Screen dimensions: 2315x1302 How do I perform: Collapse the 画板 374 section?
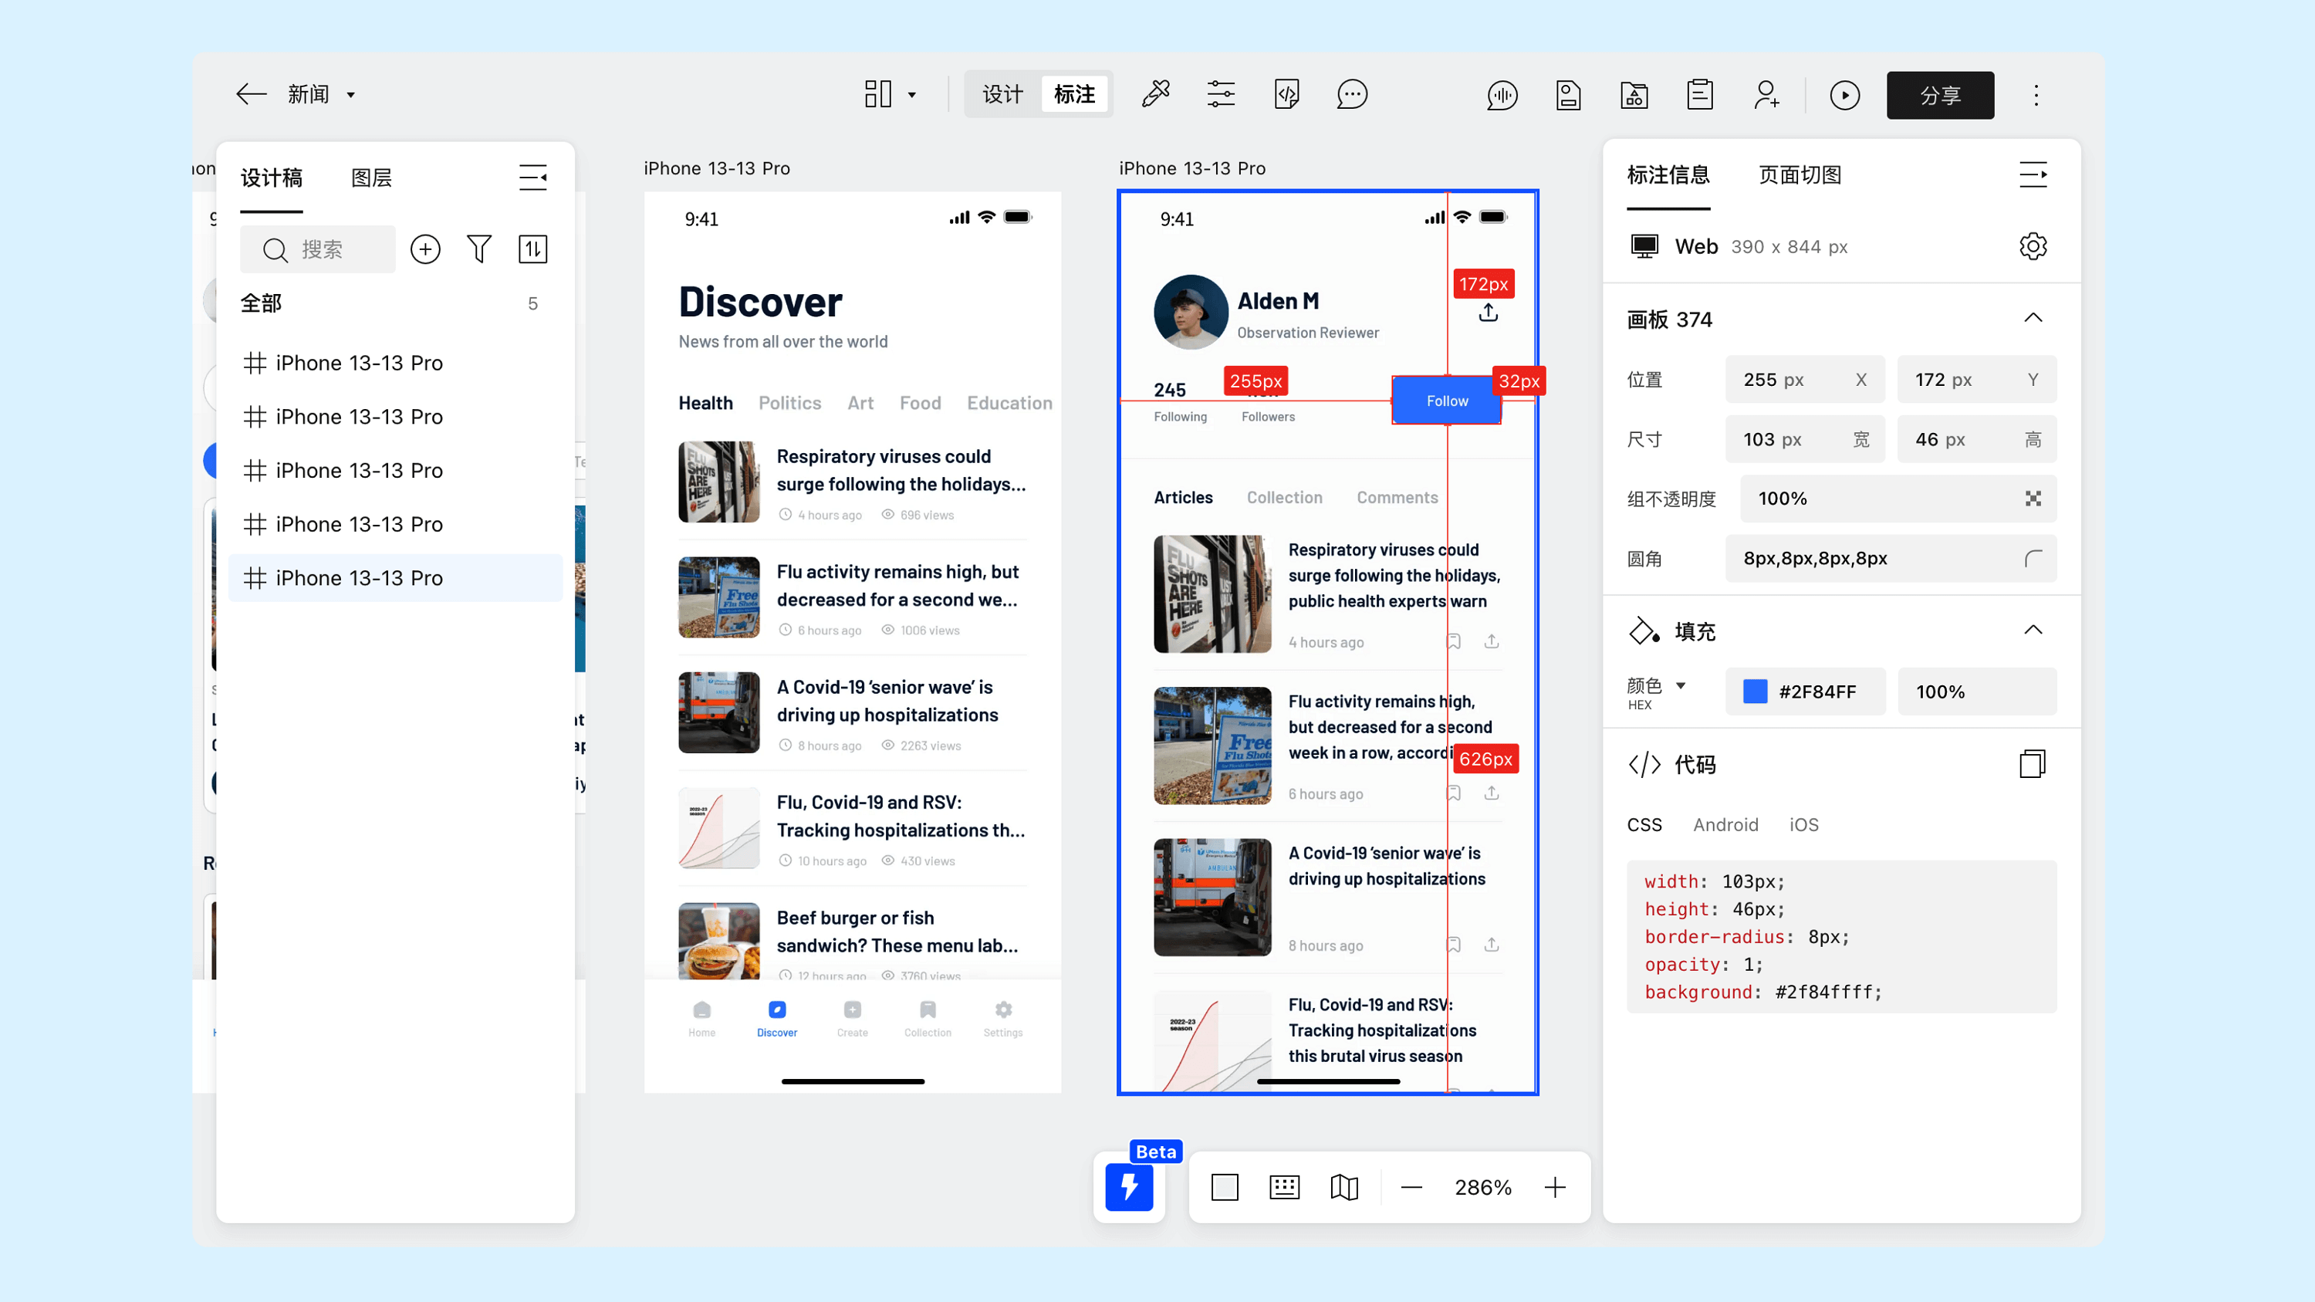pos(2033,317)
